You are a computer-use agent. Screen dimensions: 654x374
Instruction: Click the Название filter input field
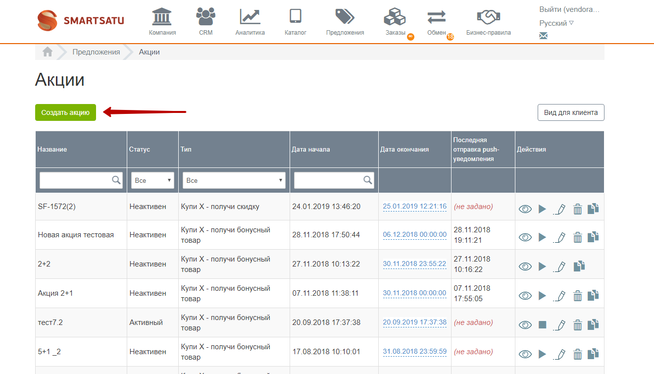[81, 180]
